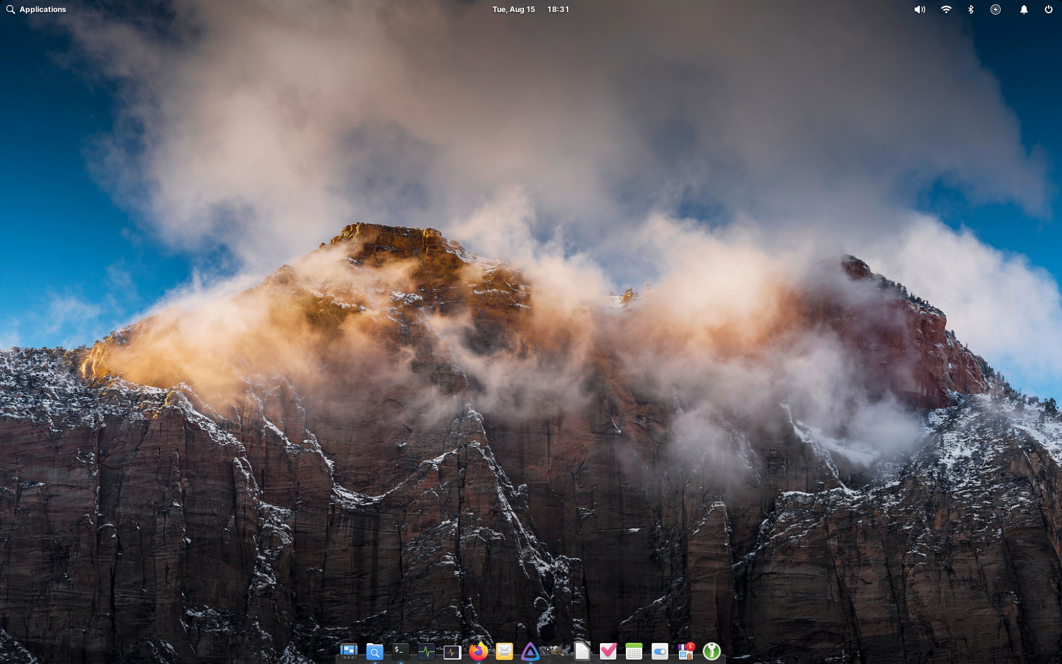Open the notifications bell indicator
This screenshot has width=1062, height=664.
tap(1023, 9)
